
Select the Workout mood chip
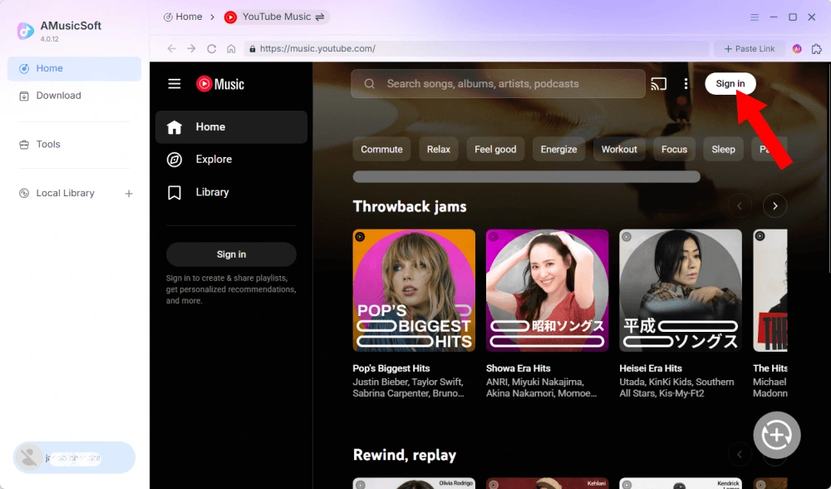619,149
